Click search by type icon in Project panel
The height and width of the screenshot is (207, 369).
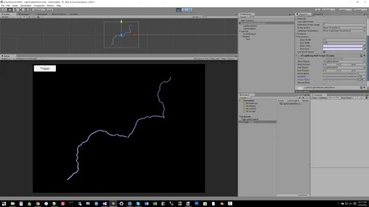[300, 98]
